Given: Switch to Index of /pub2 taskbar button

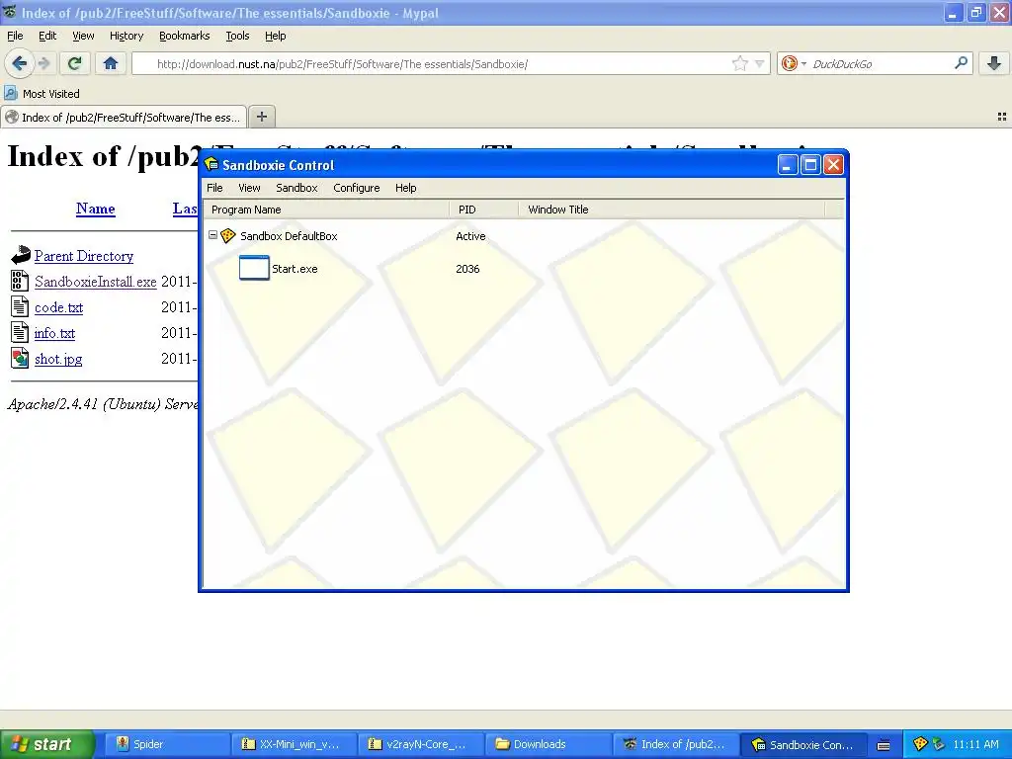Looking at the screenshot, I should [674, 744].
